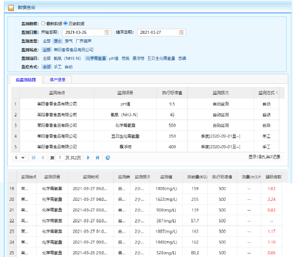The height and width of the screenshot is (257, 293).
Task: Click the 387(mg/L) value in row 22
Action: pos(166,221)
